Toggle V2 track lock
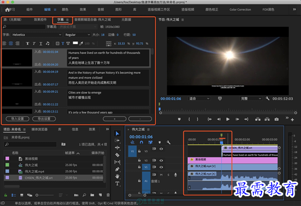Viewport: 301px width, 206px height. pos(140,160)
